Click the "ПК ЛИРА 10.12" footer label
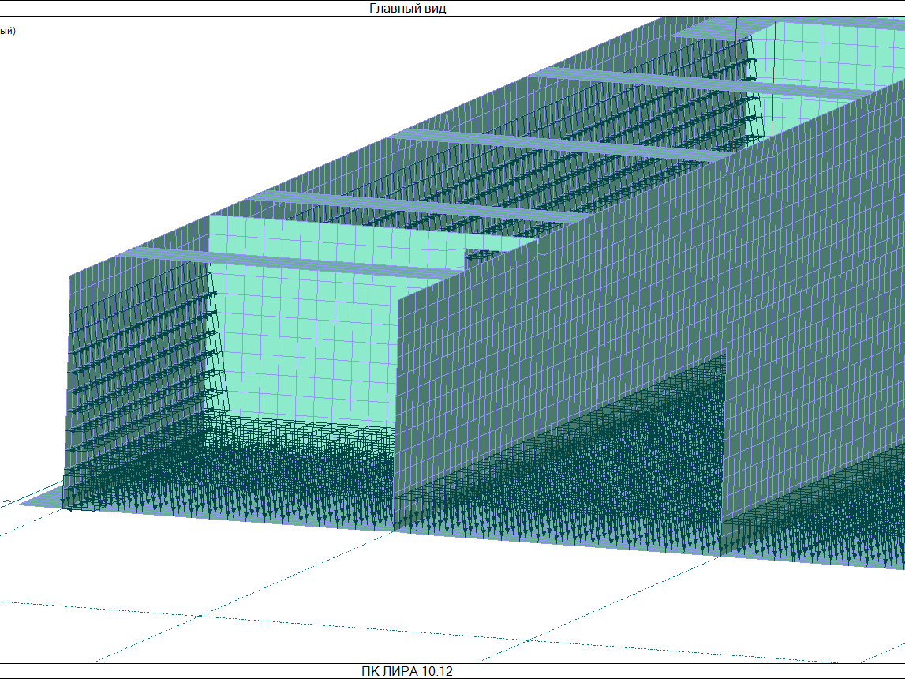 (x=407, y=671)
